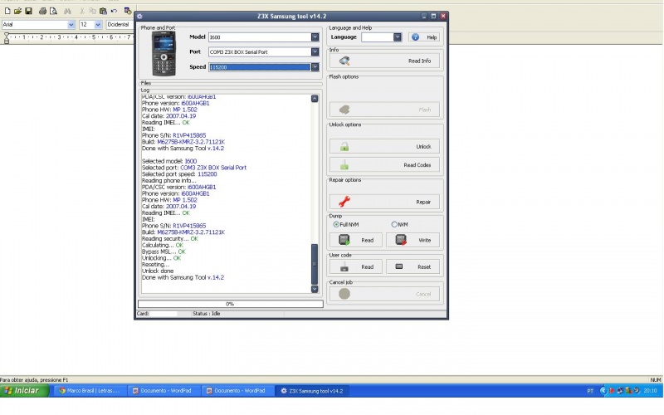Click the network computers tray icon
This screenshot has height=415, width=664.
pyautogui.click(x=620, y=390)
